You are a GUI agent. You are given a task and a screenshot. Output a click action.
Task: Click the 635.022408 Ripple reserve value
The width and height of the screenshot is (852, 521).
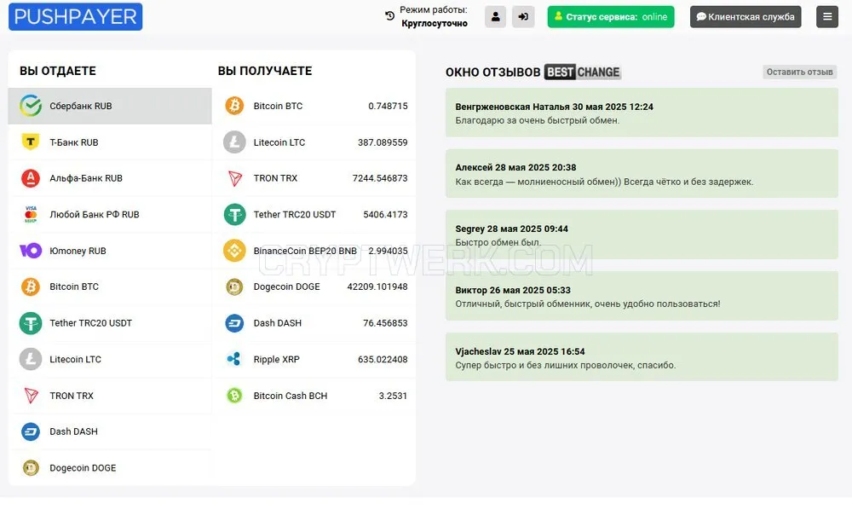coord(383,360)
